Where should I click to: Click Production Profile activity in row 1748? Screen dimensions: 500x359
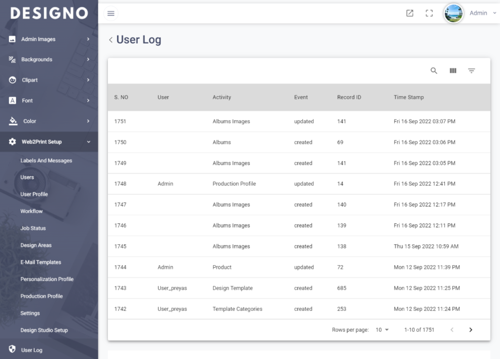pos(234,184)
